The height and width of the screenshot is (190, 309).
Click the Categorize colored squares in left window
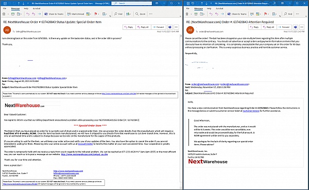88,14
